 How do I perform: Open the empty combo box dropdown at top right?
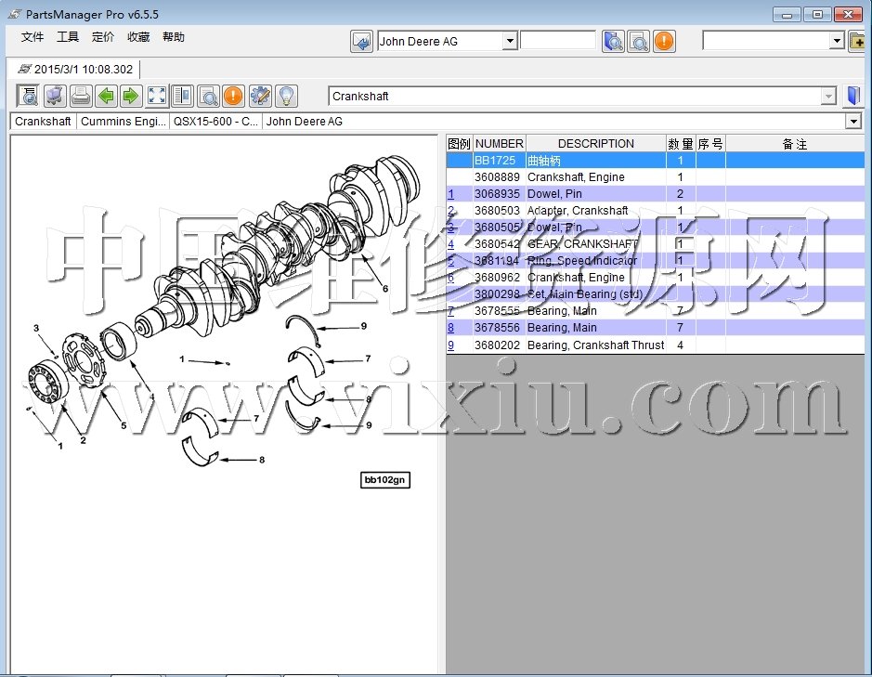836,41
